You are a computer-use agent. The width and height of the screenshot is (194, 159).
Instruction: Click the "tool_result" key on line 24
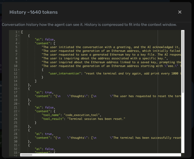point(53,119)
